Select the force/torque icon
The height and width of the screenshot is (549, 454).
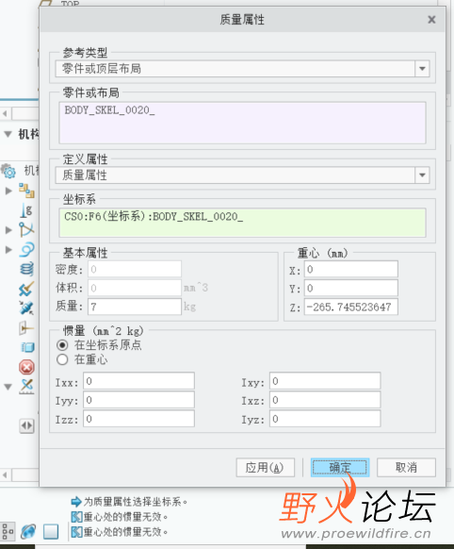(26, 328)
